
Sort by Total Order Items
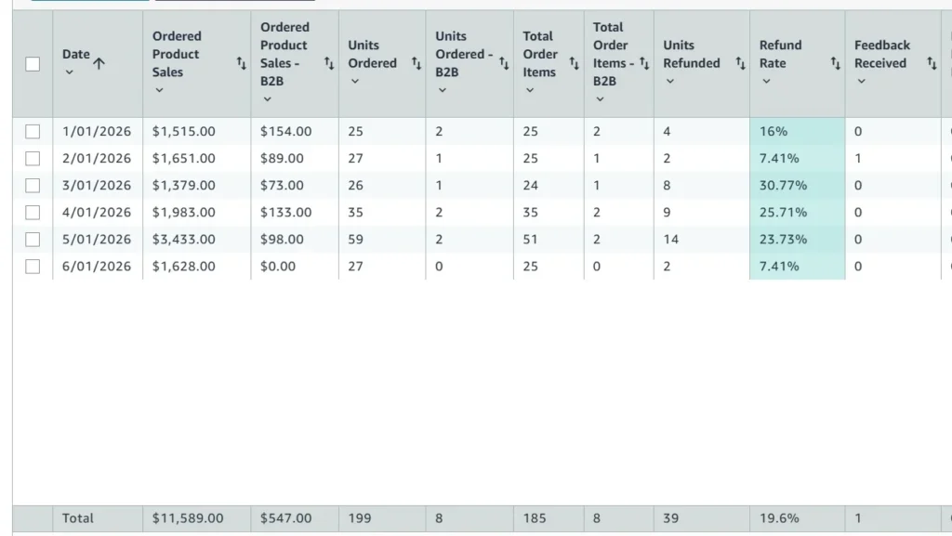[x=574, y=63]
